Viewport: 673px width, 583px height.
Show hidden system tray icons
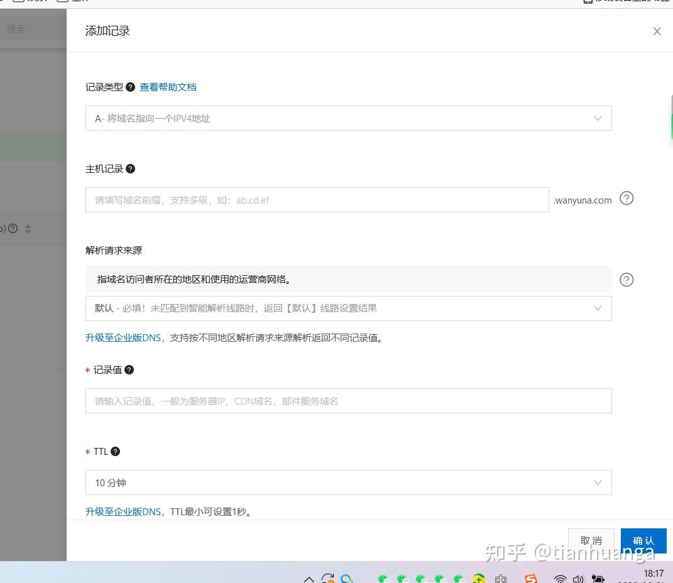[309, 578]
